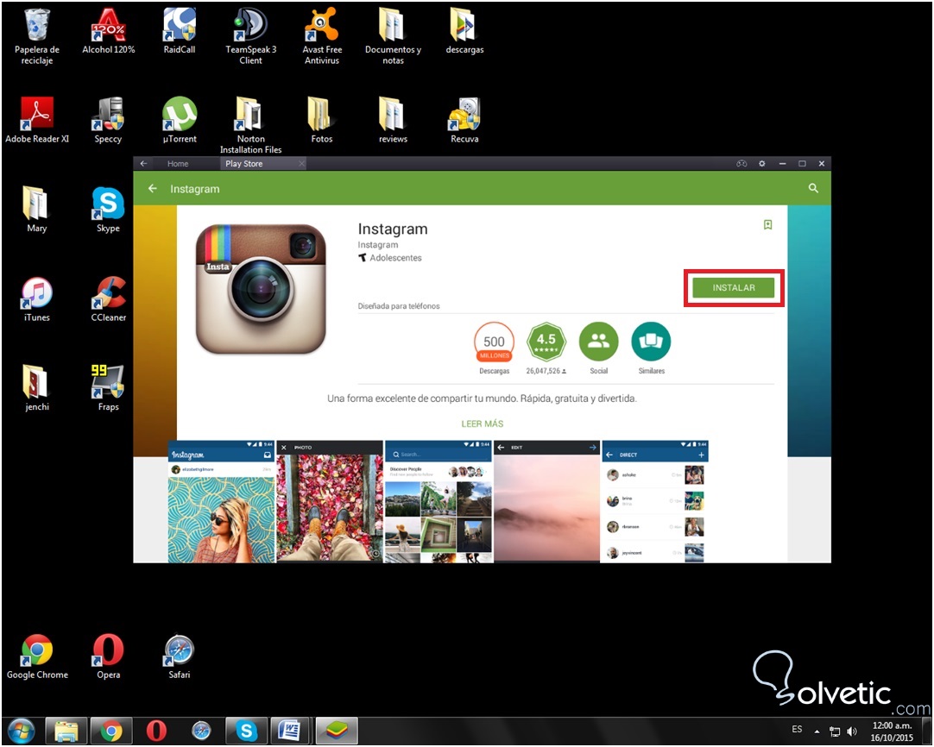Select Papelera de reciclaje desktop icon
Viewport: 934px width, 747px height.
(37, 37)
